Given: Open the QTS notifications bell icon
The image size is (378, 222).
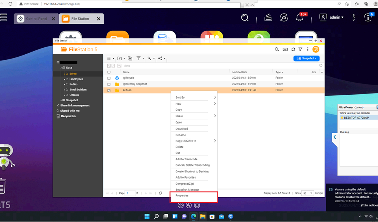Looking at the screenshot, I should pyautogui.click(x=300, y=18).
